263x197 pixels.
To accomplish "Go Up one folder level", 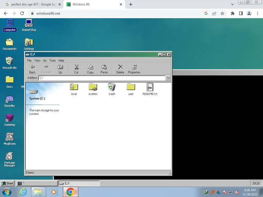I will (60, 69).
